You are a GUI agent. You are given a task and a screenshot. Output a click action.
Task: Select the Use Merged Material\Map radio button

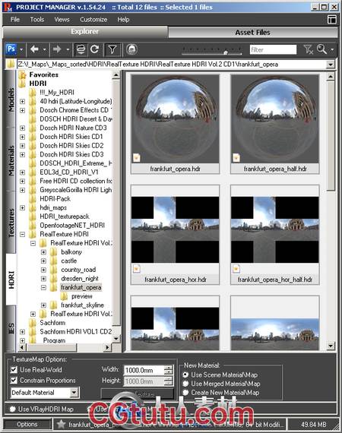click(185, 384)
